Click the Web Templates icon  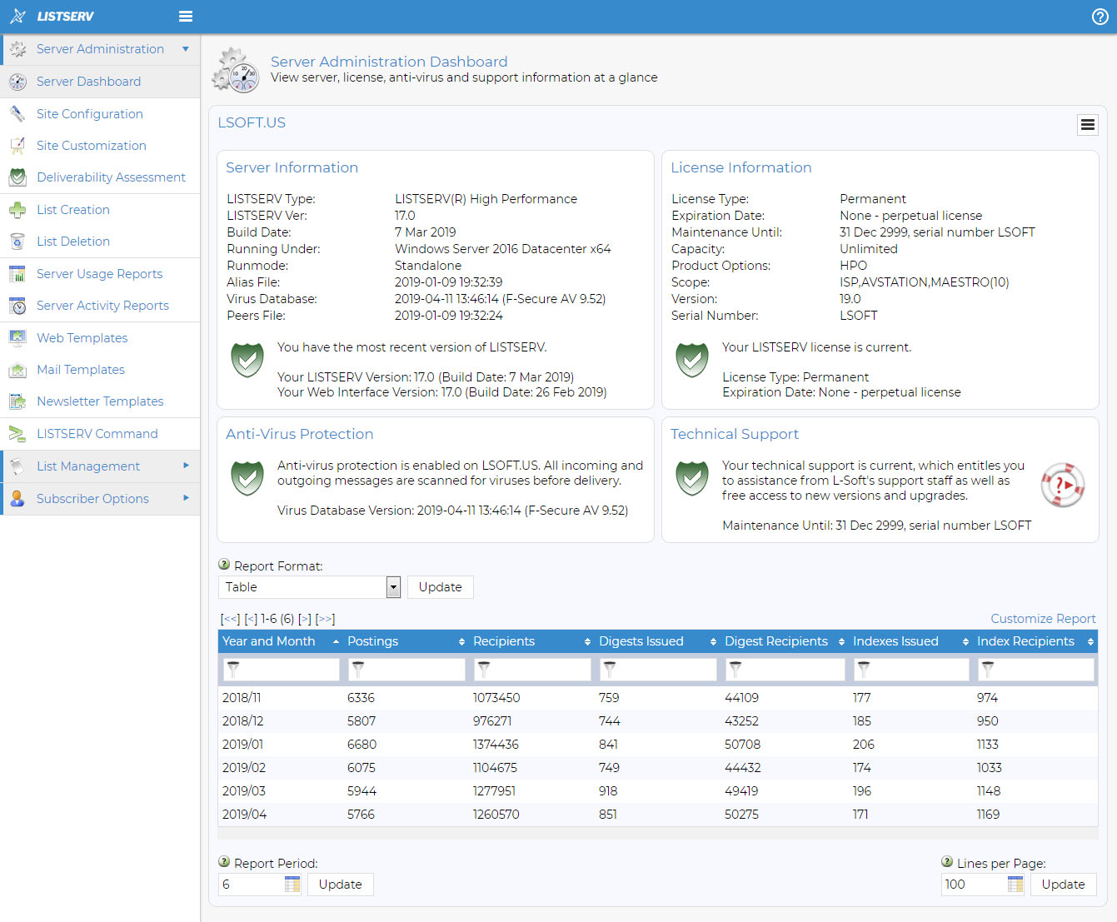pos(17,338)
